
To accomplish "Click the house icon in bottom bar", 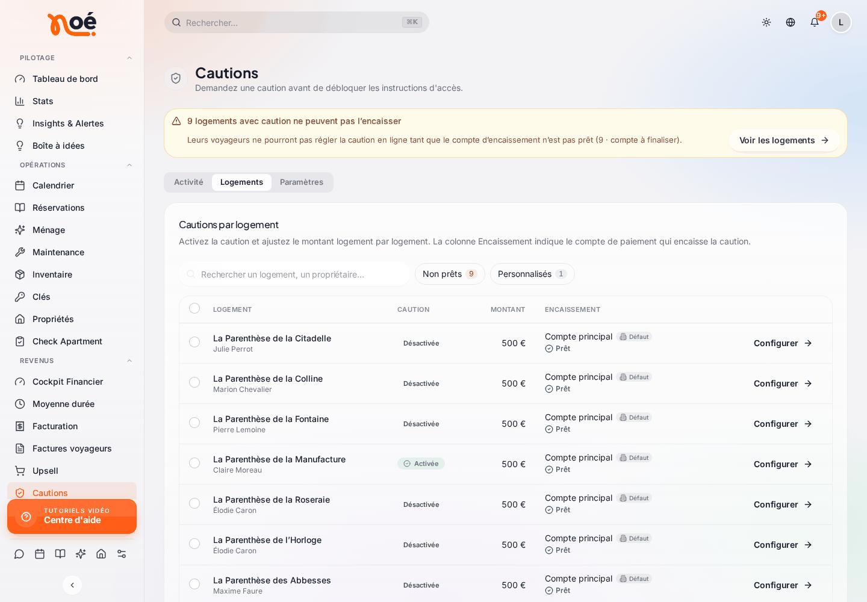I will pos(101,554).
